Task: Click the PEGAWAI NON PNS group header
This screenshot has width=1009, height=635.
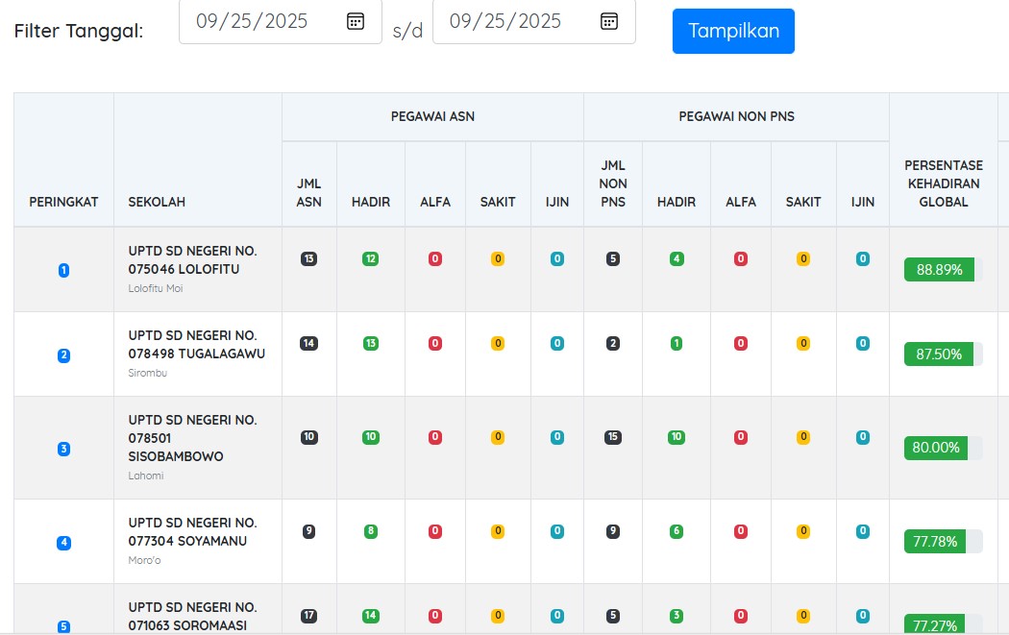Action: tap(736, 117)
